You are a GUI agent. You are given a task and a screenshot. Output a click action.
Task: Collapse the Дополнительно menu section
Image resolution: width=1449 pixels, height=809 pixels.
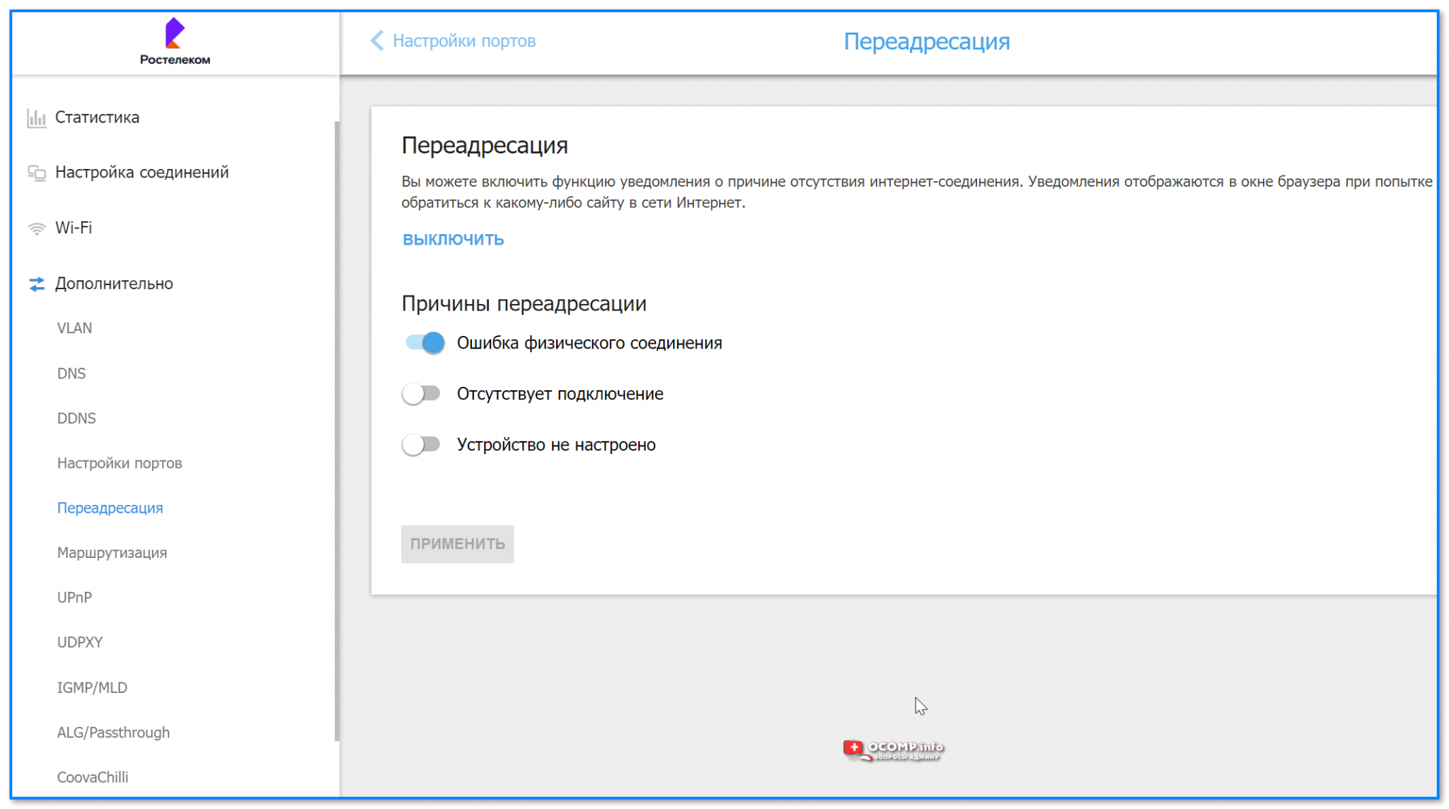click(x=114, y=284)
